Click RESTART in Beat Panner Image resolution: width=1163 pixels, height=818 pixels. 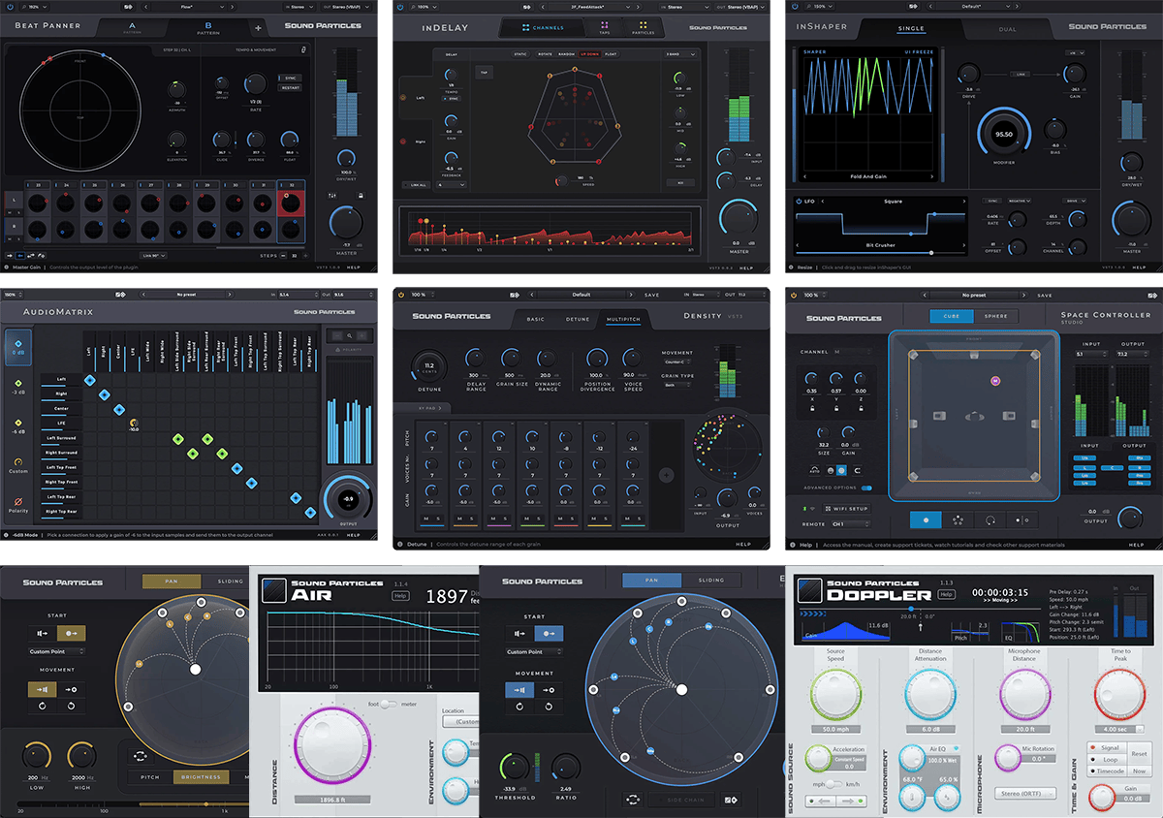(290, 87)
